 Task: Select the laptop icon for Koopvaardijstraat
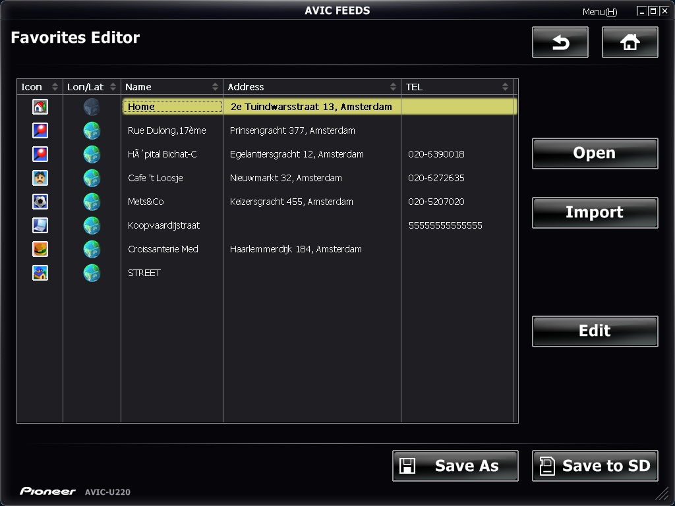pyautogui.click(x=40, y=225)
